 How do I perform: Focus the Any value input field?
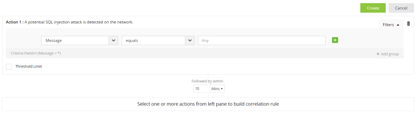point(261,41)
